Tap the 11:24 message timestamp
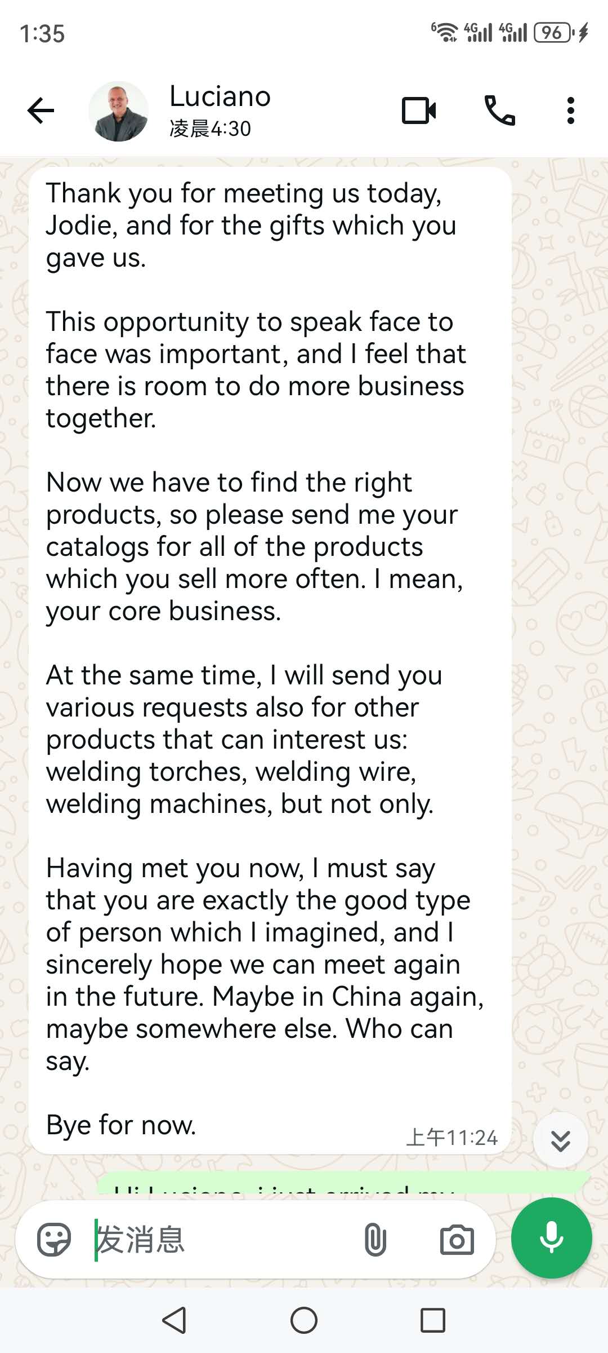608x1353 pixels. point(452,1138)
